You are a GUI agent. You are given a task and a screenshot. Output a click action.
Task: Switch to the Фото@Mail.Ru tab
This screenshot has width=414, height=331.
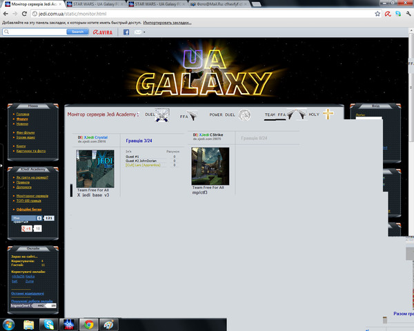(x=219, y=4)
